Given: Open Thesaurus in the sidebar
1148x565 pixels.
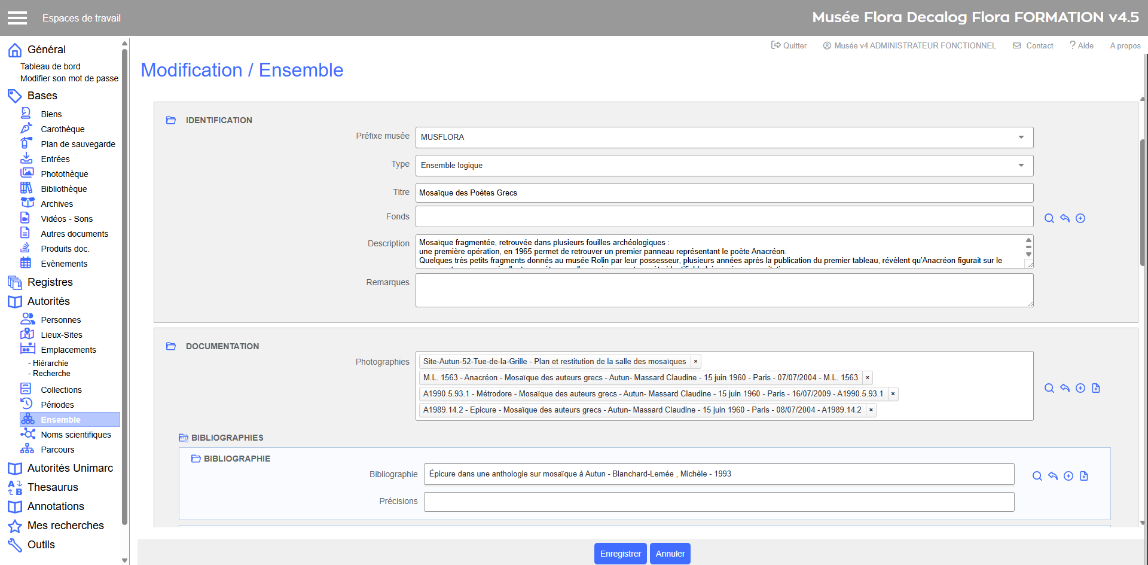Looking at the screenshot, I should point(53,487).
